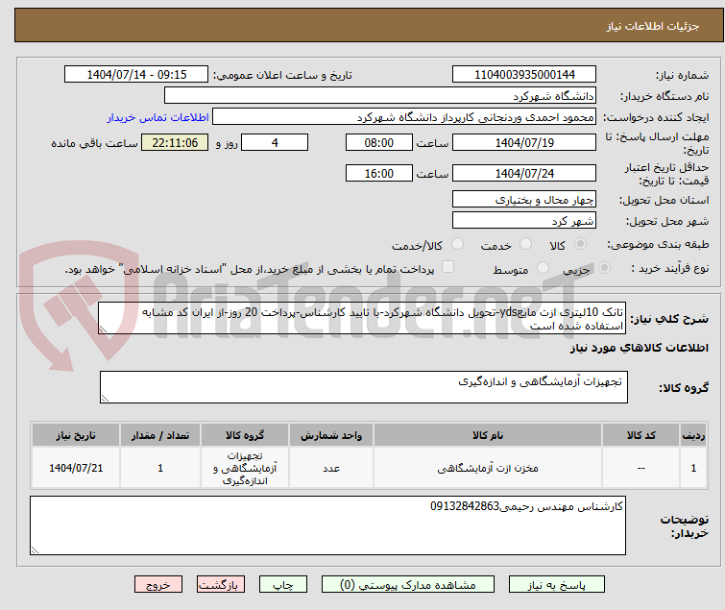
Task: Click the price validity date 1404/07/24
Action: coord(524,174)
